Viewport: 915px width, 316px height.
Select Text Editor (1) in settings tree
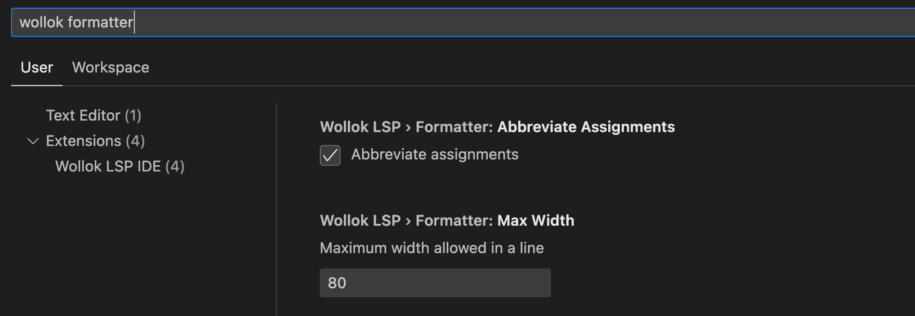pos(83,115)
